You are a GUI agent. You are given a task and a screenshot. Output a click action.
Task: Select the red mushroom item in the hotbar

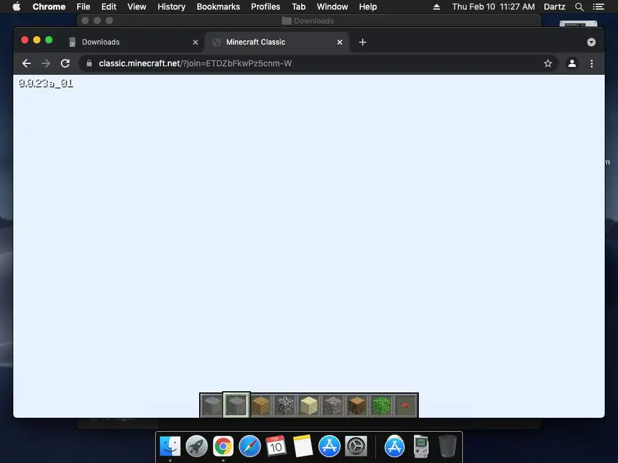(406, 405)
